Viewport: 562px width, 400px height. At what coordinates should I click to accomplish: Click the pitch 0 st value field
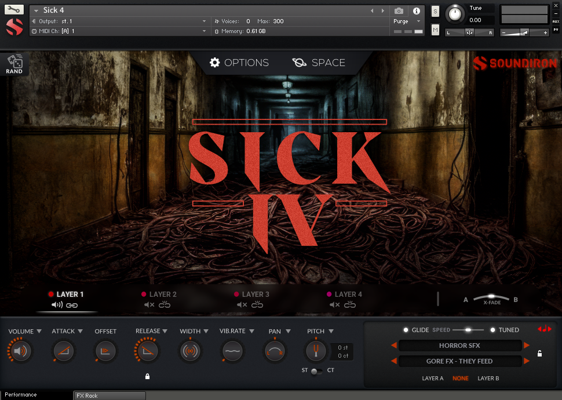click(342, 347)
